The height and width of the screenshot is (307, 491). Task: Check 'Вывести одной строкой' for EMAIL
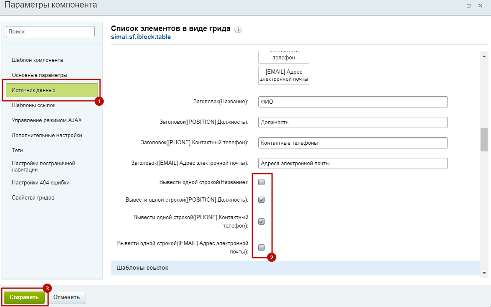click(x=262, y=247)
